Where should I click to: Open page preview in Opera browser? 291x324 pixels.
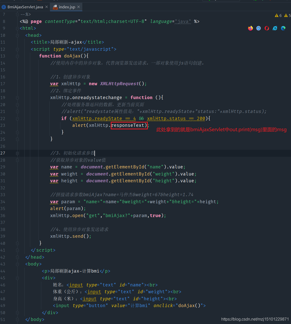pos(267,28)
